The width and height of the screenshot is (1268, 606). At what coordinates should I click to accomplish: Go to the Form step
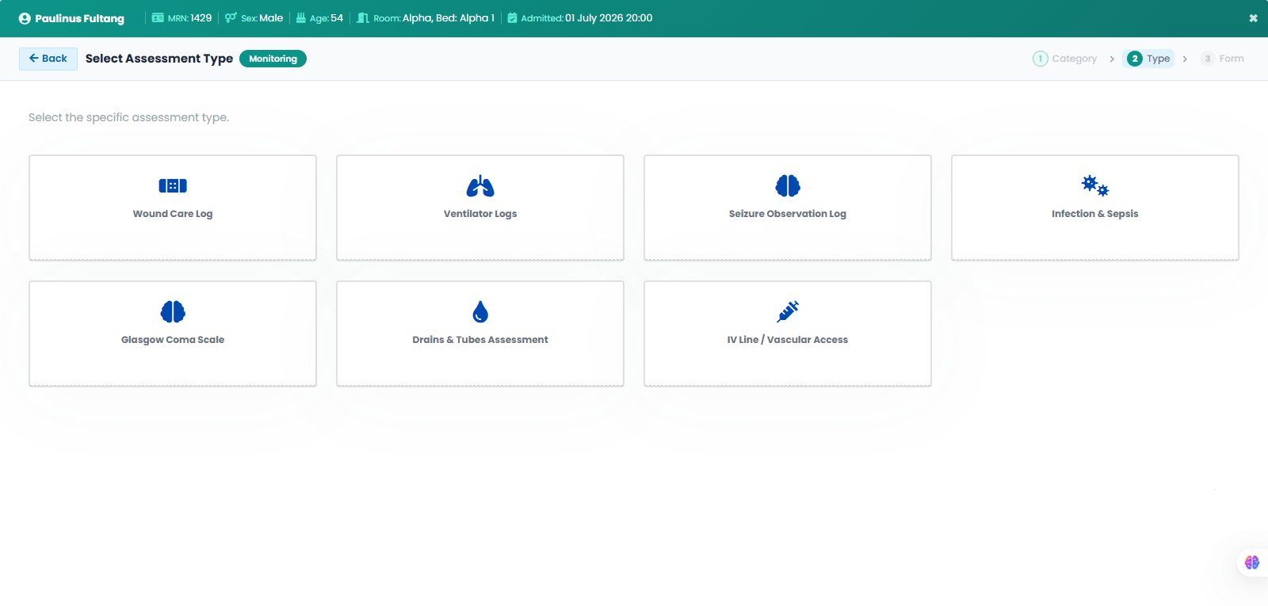coord(1222,59)
